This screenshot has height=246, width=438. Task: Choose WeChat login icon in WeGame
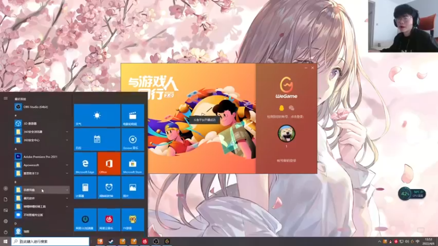pos(291,108)
